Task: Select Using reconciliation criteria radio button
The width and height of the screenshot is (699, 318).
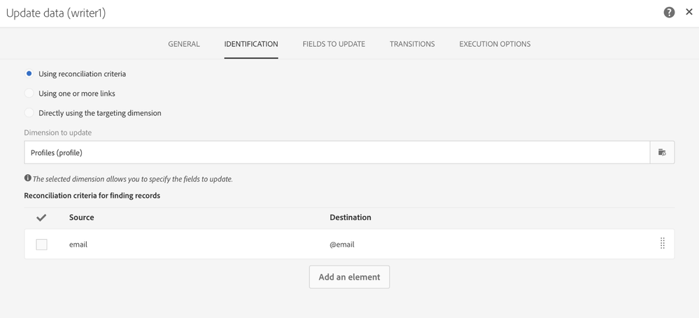Action: click(x=29, y=73)
